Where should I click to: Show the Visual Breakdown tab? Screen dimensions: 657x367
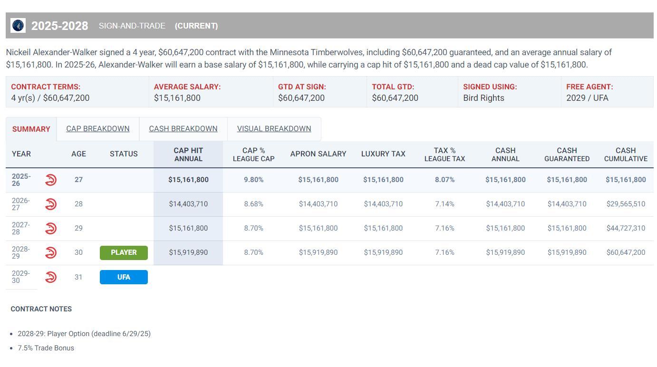click(274, 129)
